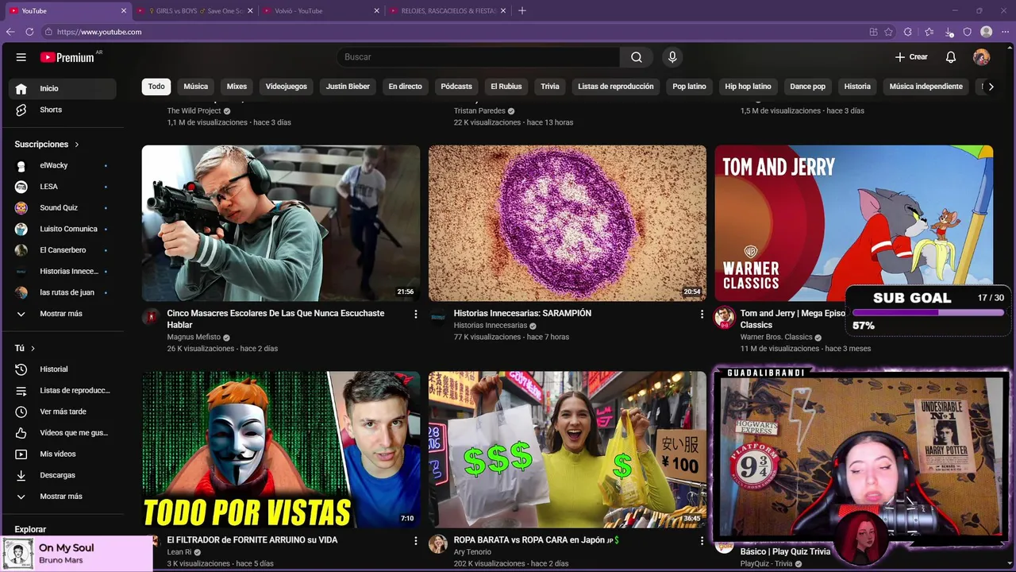Open The Wild Project channel link

(194, 111)
